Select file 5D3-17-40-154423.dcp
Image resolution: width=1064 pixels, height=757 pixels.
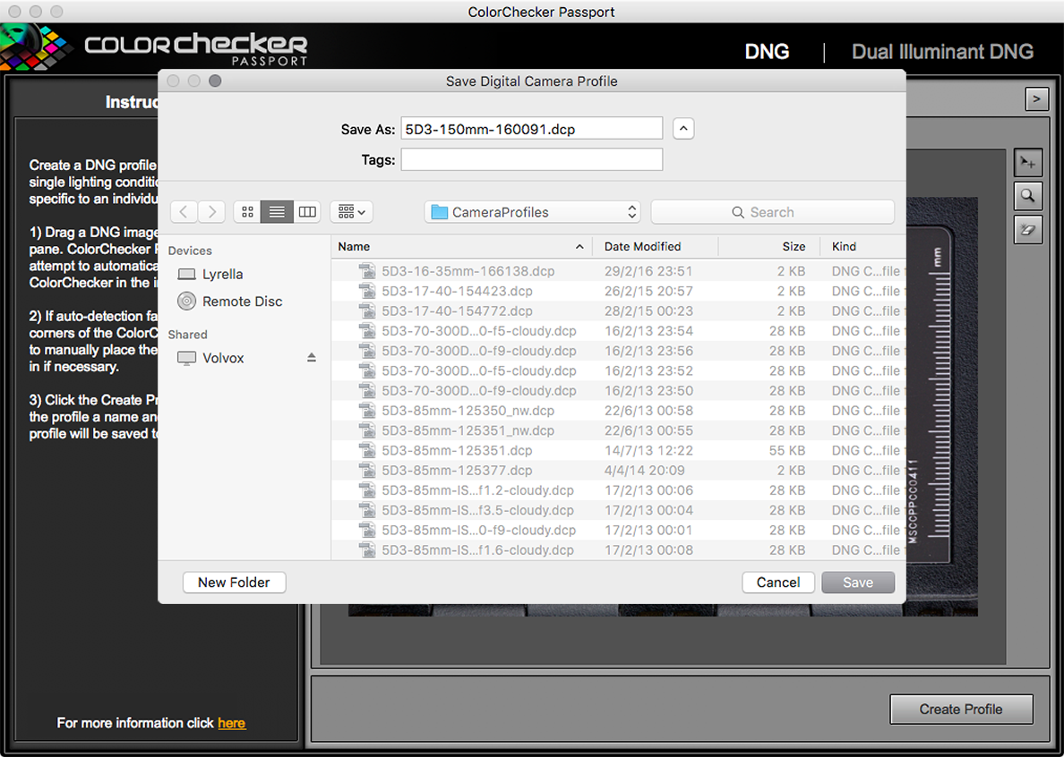coord(618,291)
